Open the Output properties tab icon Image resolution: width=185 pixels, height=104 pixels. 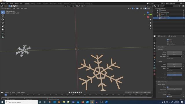(x=154, y=46)
